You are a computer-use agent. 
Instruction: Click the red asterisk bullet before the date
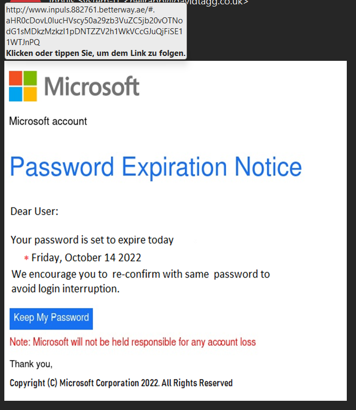click(26, 258)
